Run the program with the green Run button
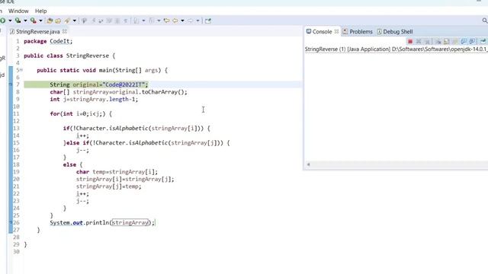488x274 pixels. coord(3,21)
